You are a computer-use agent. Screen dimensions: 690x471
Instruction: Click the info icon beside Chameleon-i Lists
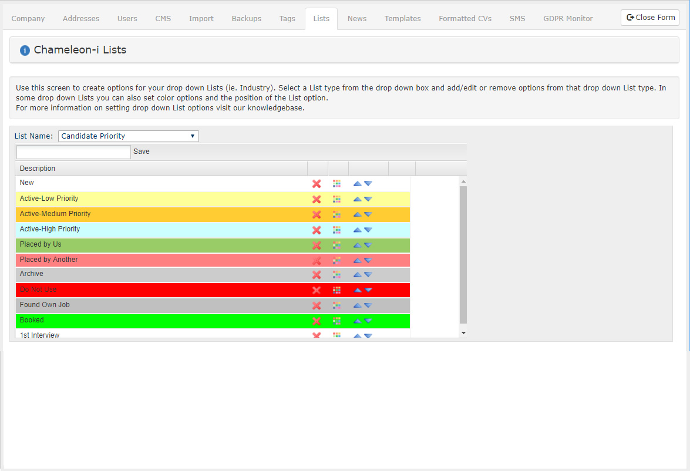coord(25,50)
